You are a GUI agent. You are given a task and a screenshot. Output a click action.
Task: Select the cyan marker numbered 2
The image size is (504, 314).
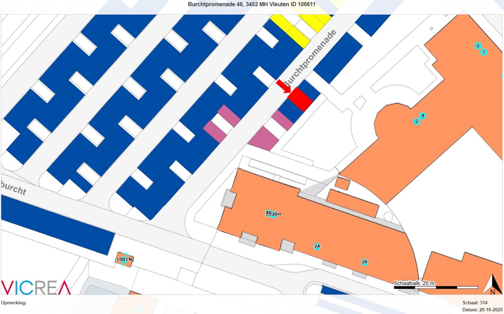pos(416,121)
